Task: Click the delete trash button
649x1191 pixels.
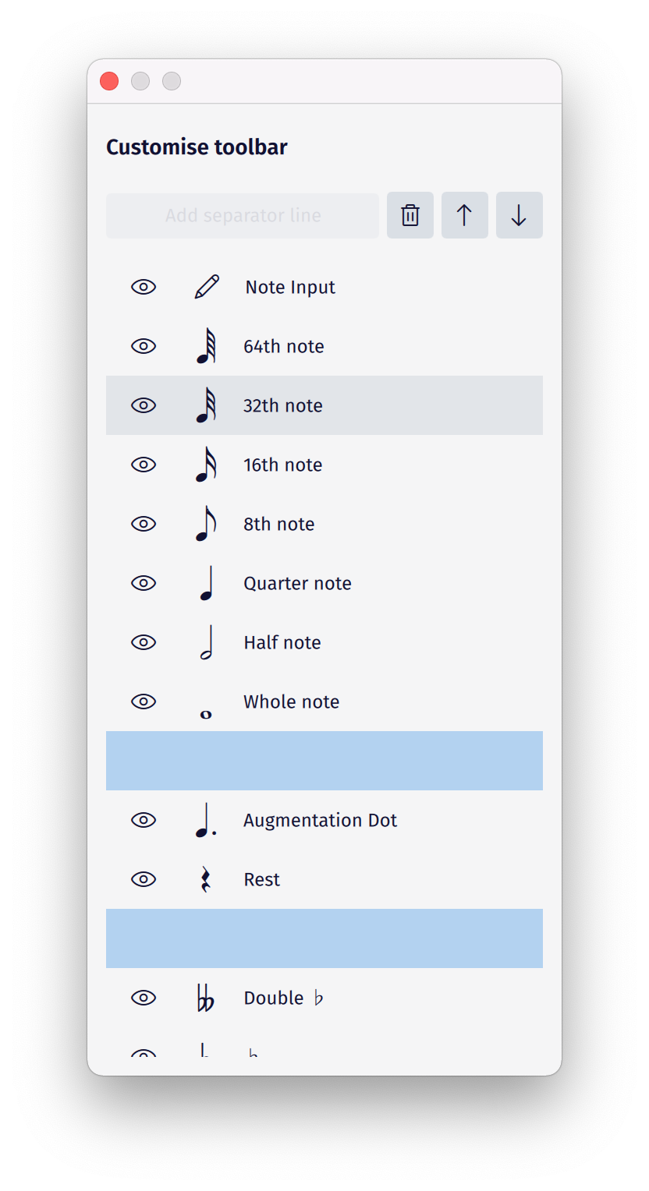Action: coord(410,215)
